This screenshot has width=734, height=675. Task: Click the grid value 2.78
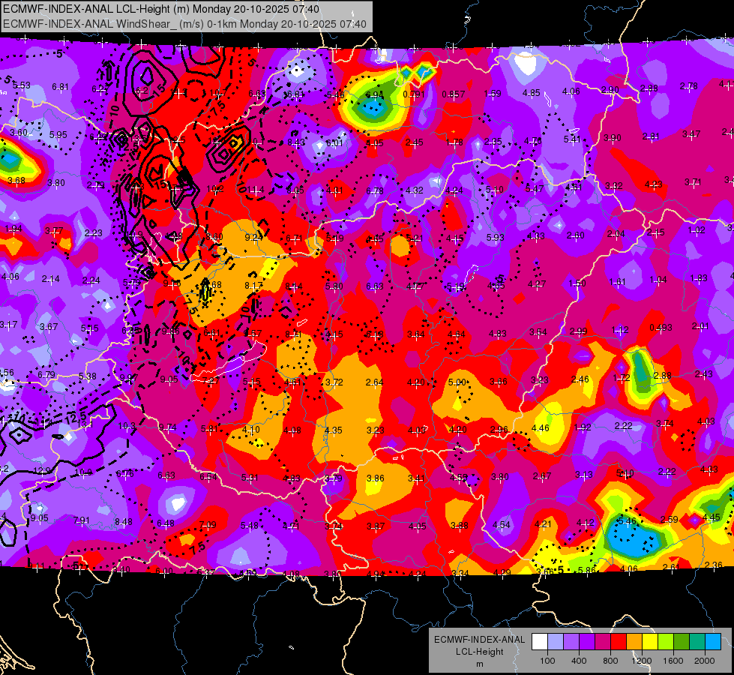[688, 86]
